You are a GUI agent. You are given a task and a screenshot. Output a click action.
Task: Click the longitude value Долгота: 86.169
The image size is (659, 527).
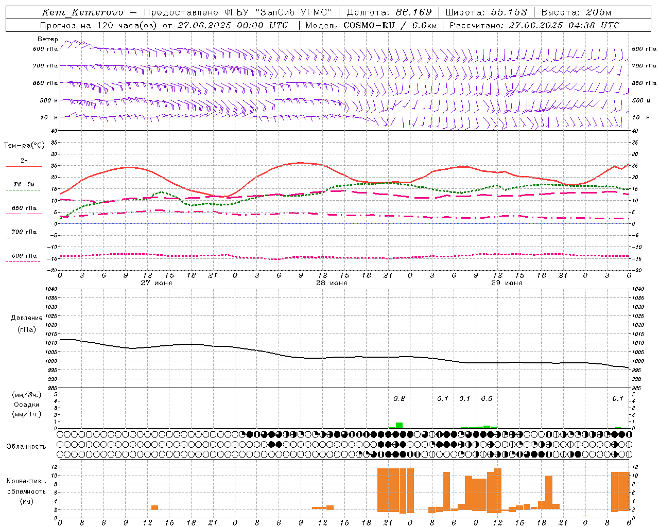[x=389, y=12]
